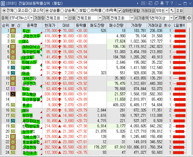Click the candlestick chart in the 한미반도체 row

click(x=179, y=126)
